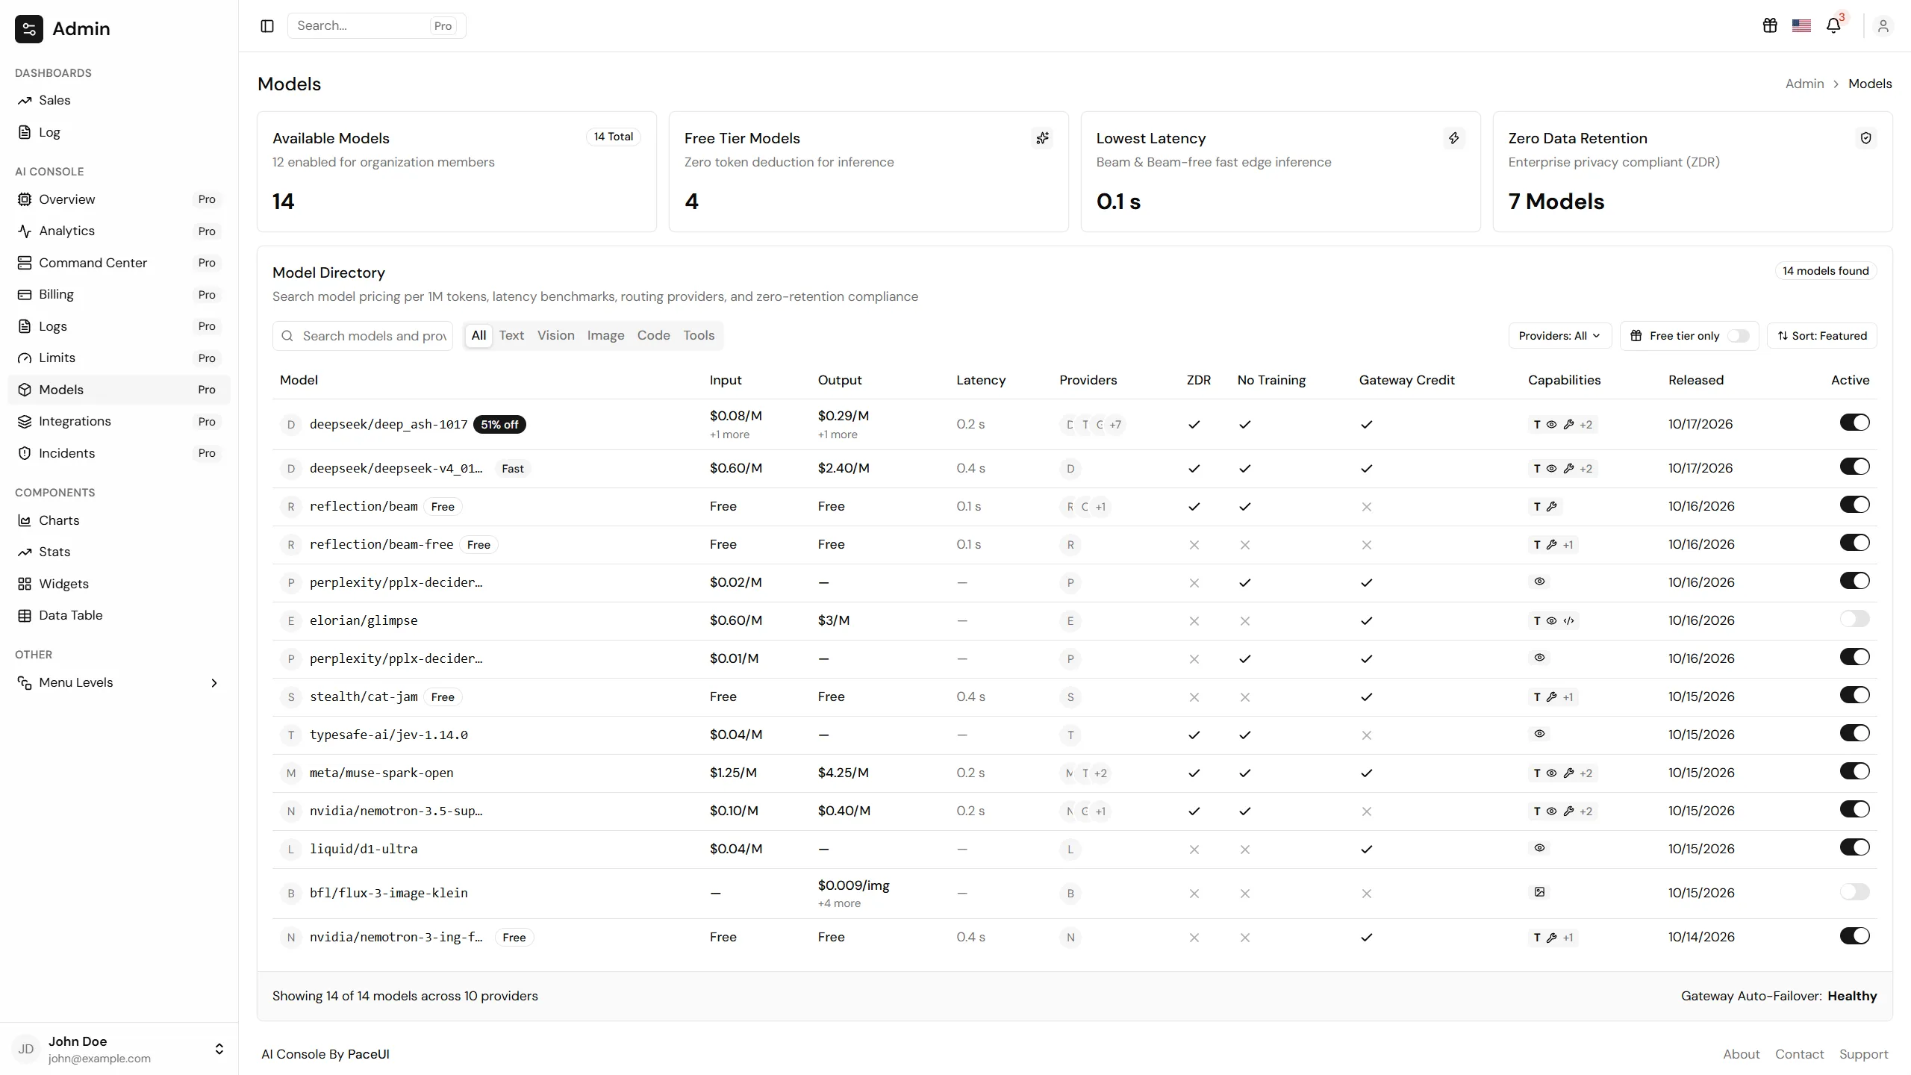Enable the elorian/glimpse active switch
Screen dimensions: 1911x1075
tap(1854, 619)
